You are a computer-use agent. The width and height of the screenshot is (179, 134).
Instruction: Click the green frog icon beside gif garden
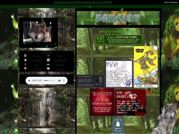(48, 65)
